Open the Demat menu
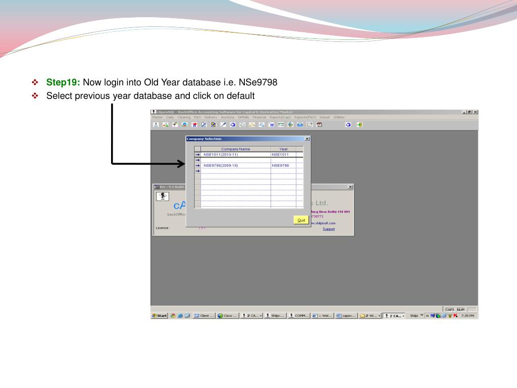 [325, 117]
